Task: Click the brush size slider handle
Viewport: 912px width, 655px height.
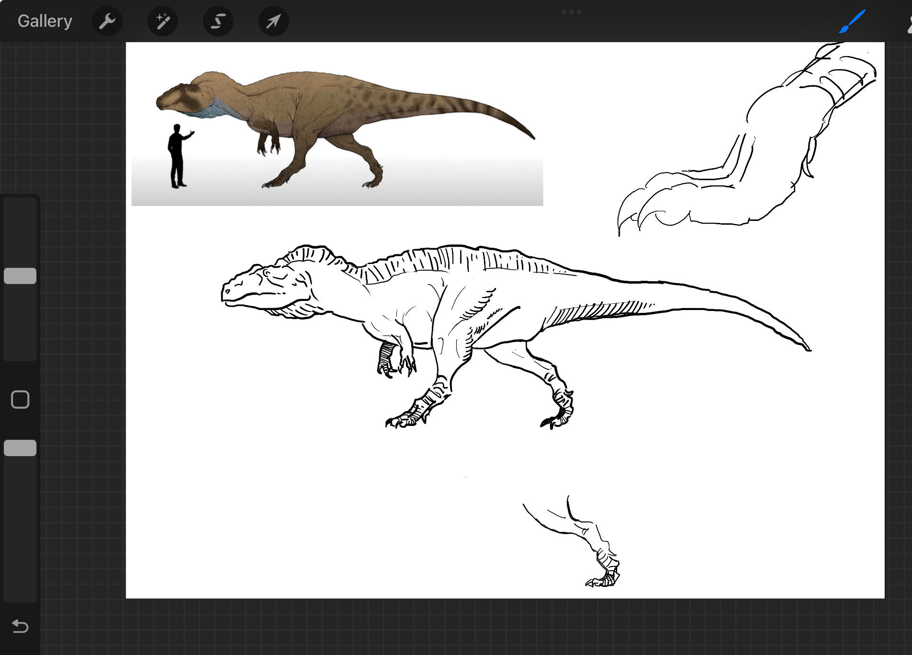Action: tap(20, 276)
